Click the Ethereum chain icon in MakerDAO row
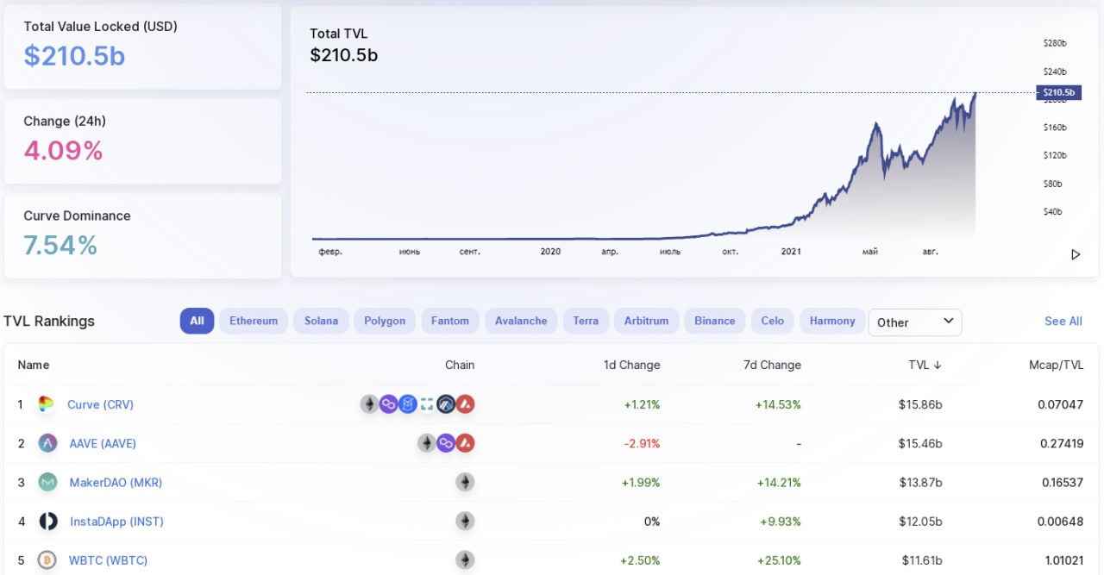The image size is (1104, 575). pos(465,482)
